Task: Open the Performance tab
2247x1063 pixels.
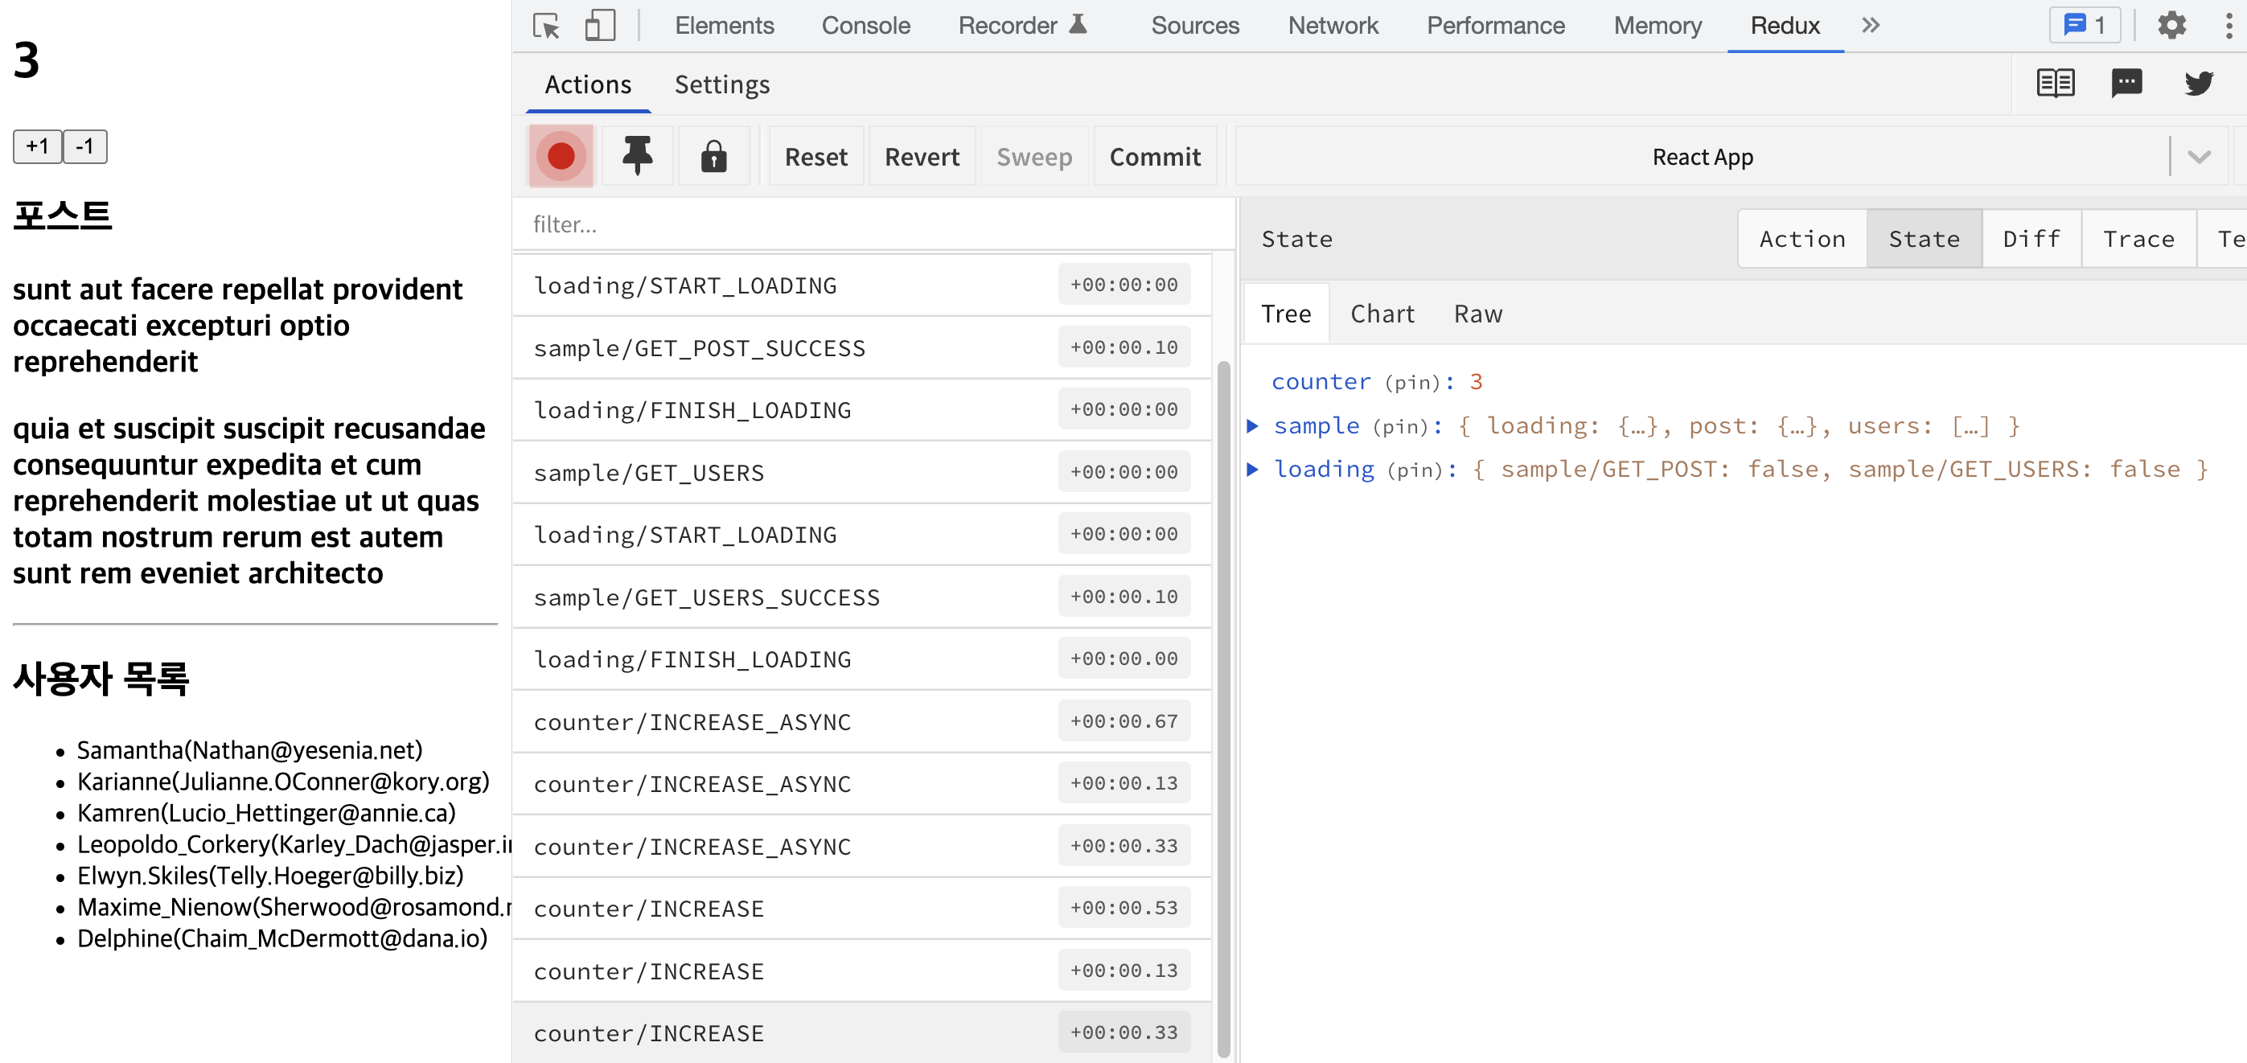Action: pos(1495,25)
